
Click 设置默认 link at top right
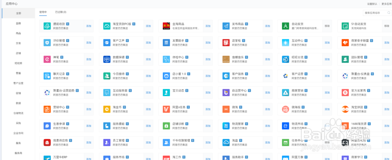pos(372,4)
